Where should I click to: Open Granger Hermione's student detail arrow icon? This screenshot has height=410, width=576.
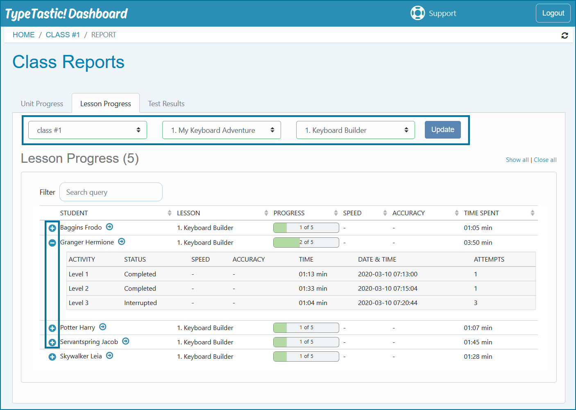click(122, 241)
